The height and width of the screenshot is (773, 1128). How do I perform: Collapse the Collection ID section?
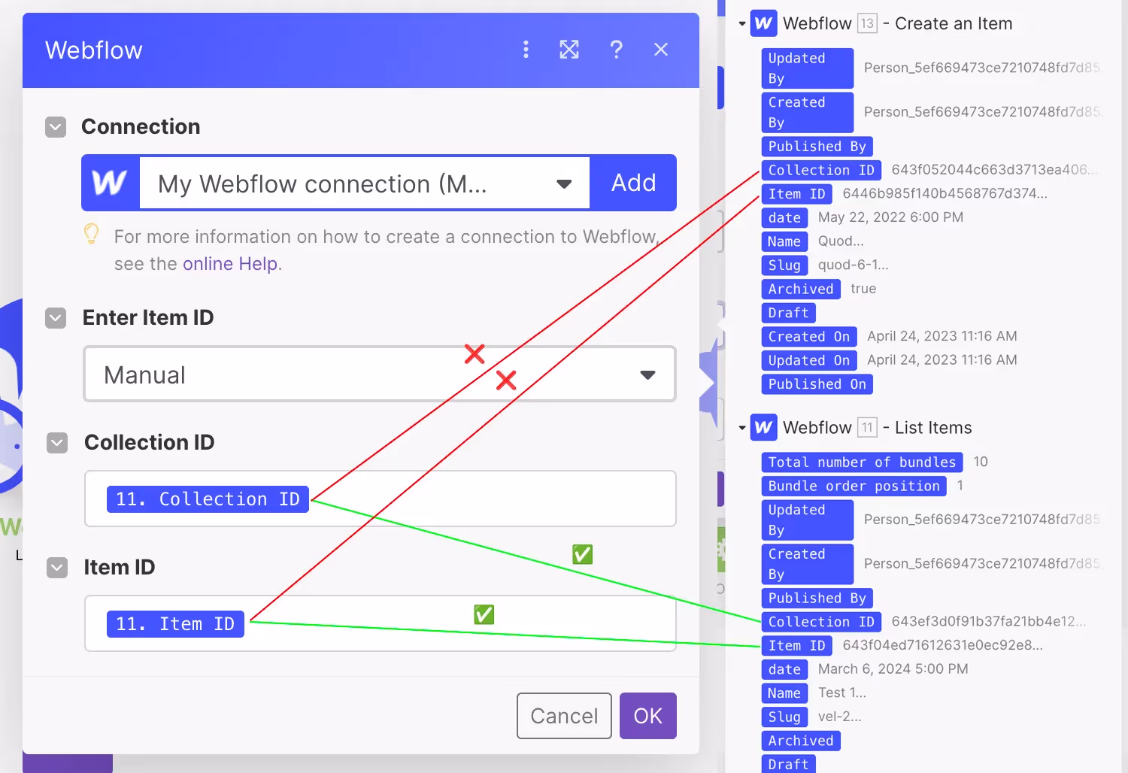[57, 443]
